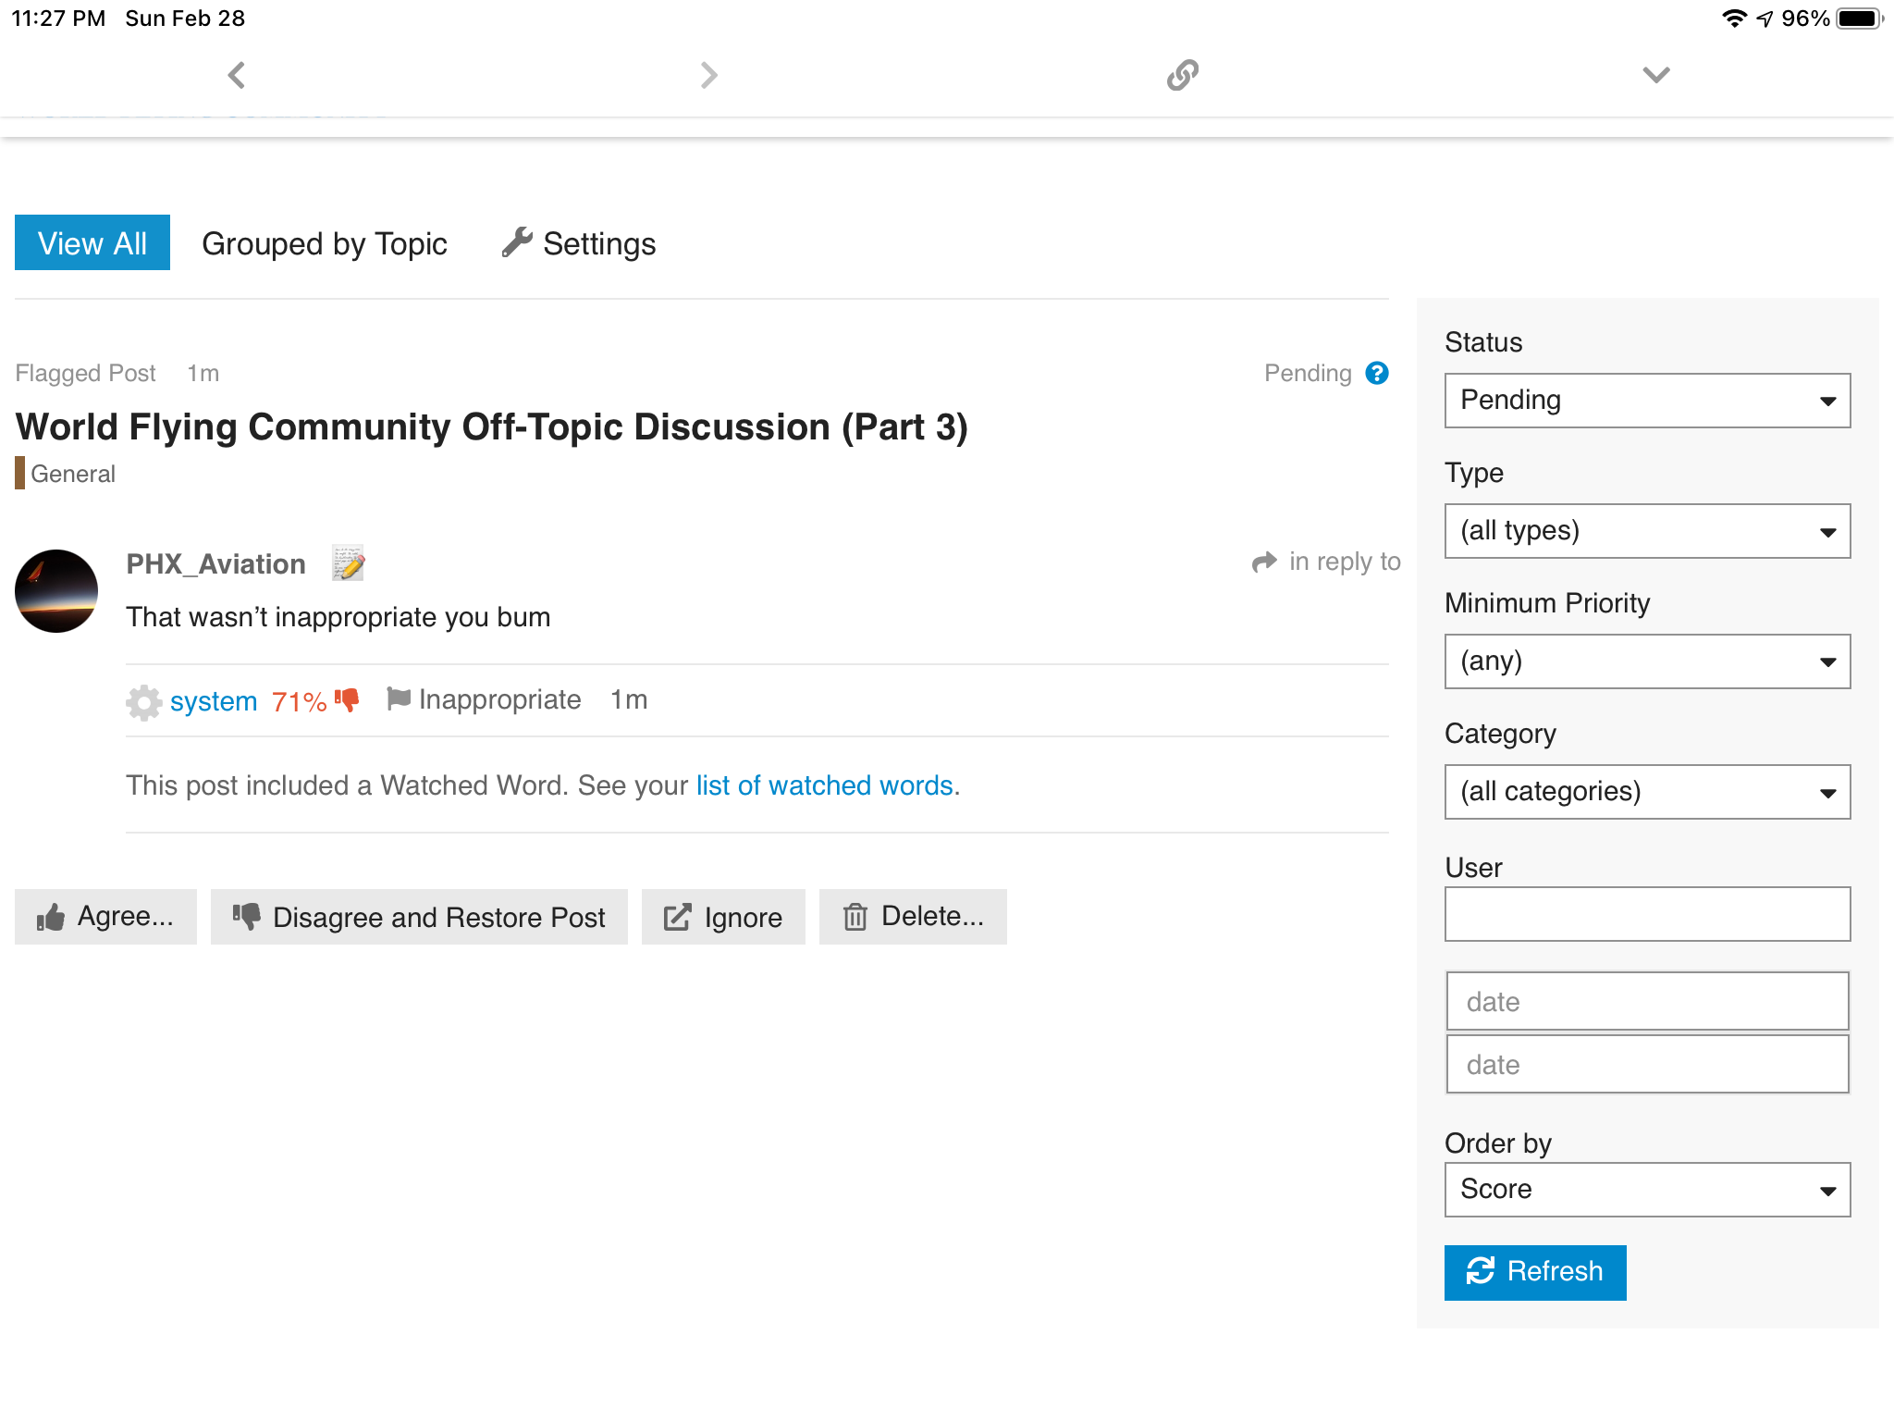Image resolution: width=1894 pixels, height=1421 pixels.
Task: Open the Status dropdown showing Pending
Action: [1646, 401]
